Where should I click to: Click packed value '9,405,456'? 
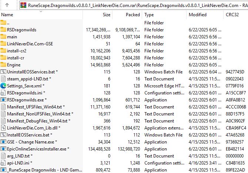coord(131,51)
